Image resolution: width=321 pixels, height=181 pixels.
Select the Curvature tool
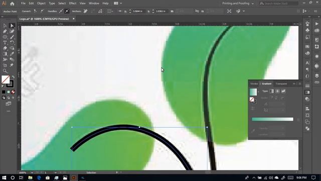pyautogui.click(x=12, y=31)
